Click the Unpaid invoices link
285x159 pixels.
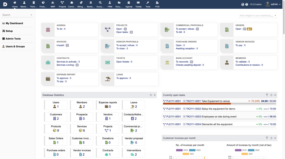tap(61, 45)
